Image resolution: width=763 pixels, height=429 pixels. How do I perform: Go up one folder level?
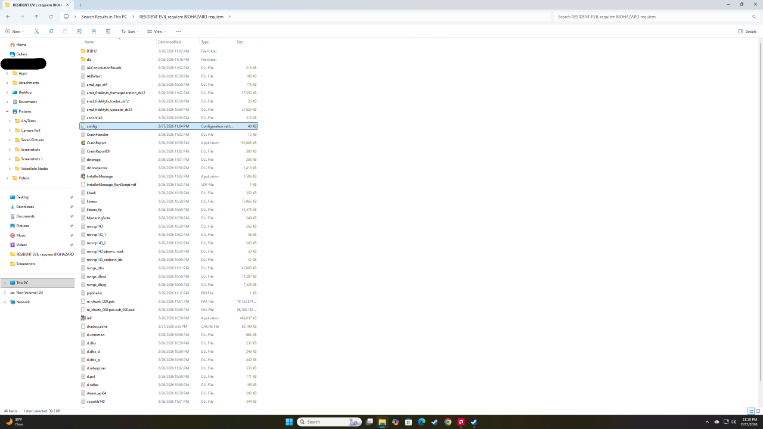[36, 17]
